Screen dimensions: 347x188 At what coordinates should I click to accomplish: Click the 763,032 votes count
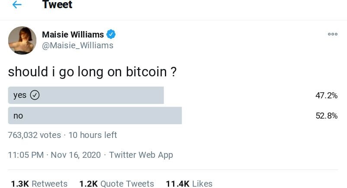pyautogui.click(x=34, y=135)
